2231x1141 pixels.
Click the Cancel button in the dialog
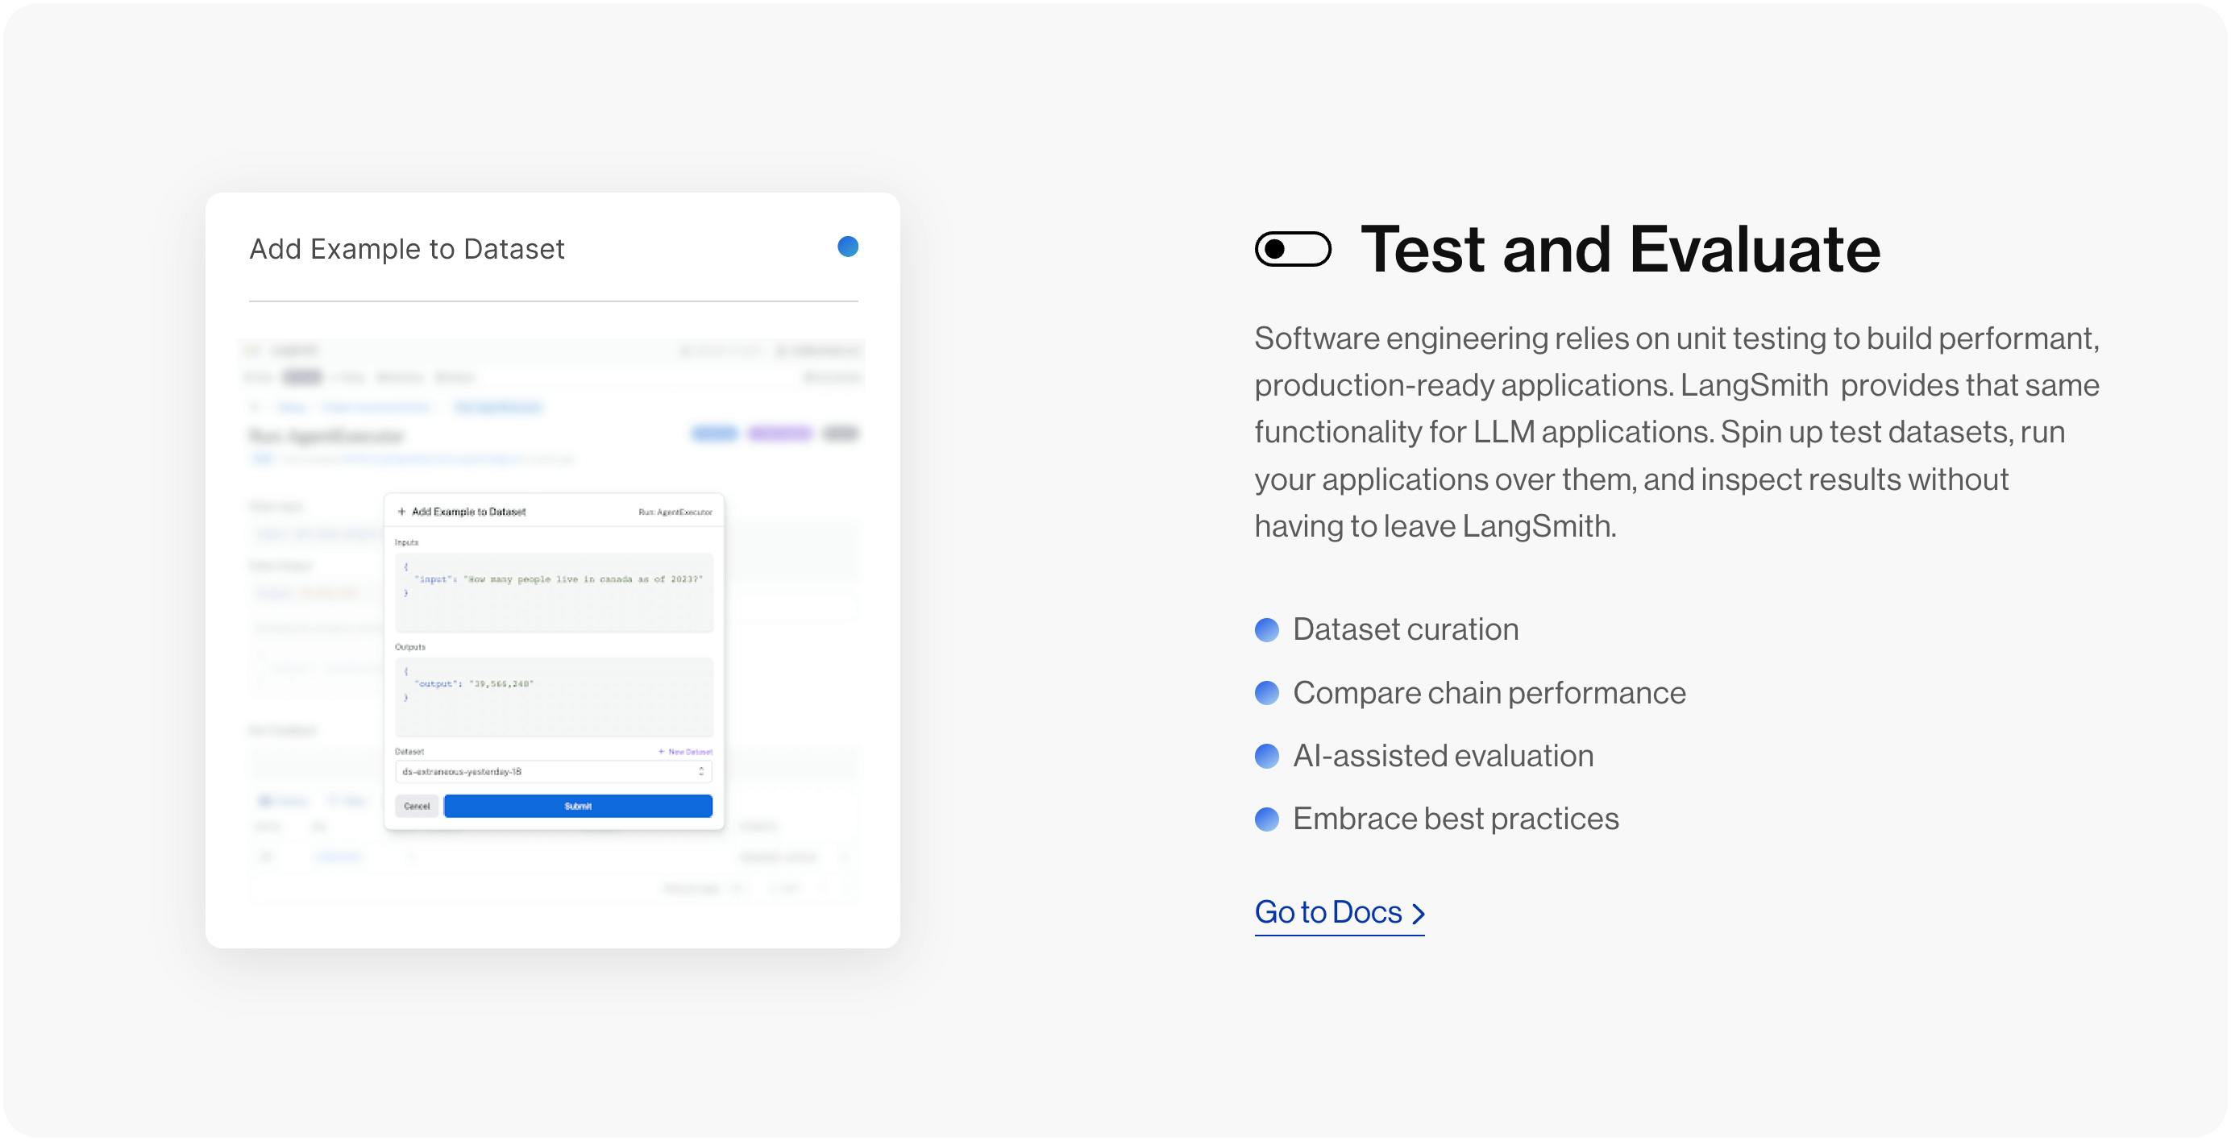pyautogui.click(x=417, y=806)
